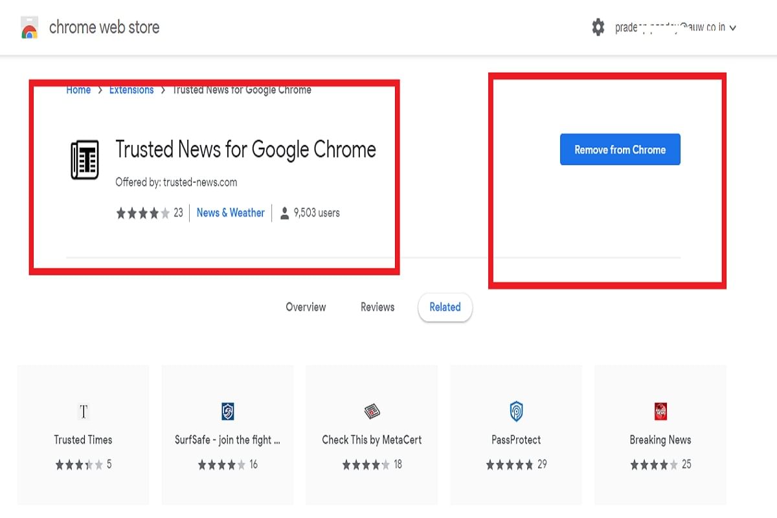777x518 pixels.
Task: Click Remove from Chrome
Action: click(x=620, y=149)
